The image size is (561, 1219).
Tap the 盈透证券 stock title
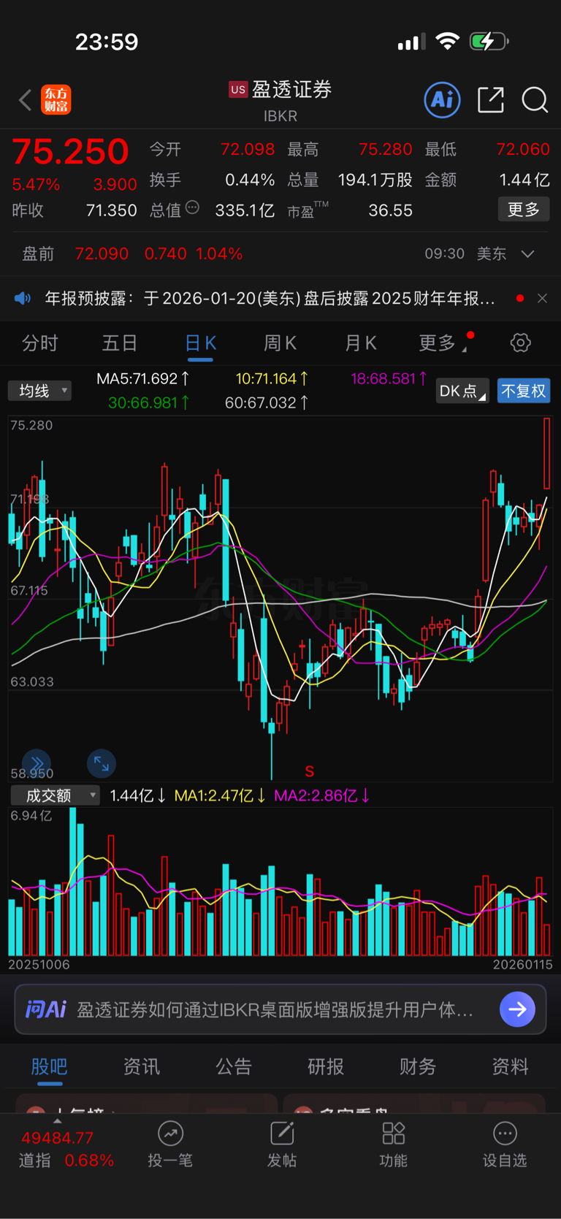tap(291, 89)
